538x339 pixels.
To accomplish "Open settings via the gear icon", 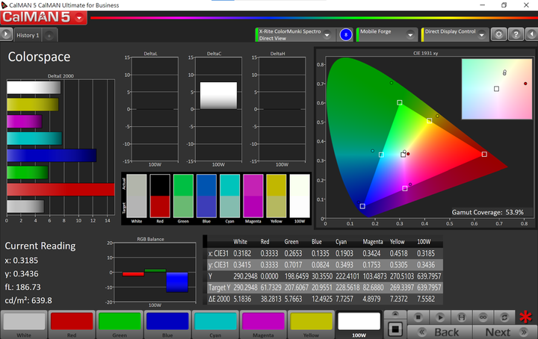I will 498,34.
